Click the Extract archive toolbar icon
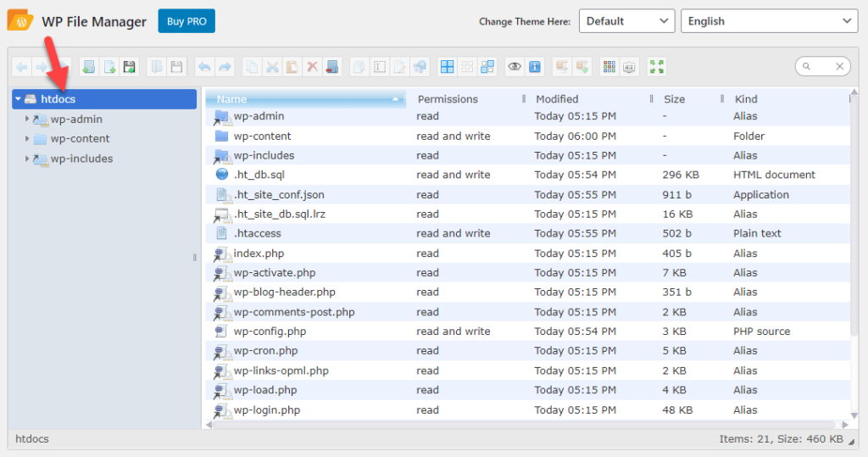The image size is (868, 457). (x=562, y=67)
